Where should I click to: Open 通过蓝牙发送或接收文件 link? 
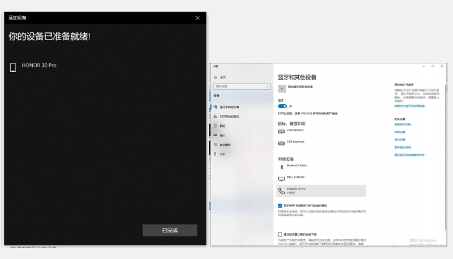410,155
